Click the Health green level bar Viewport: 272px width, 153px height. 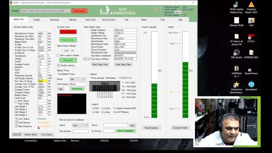point(185,90)
